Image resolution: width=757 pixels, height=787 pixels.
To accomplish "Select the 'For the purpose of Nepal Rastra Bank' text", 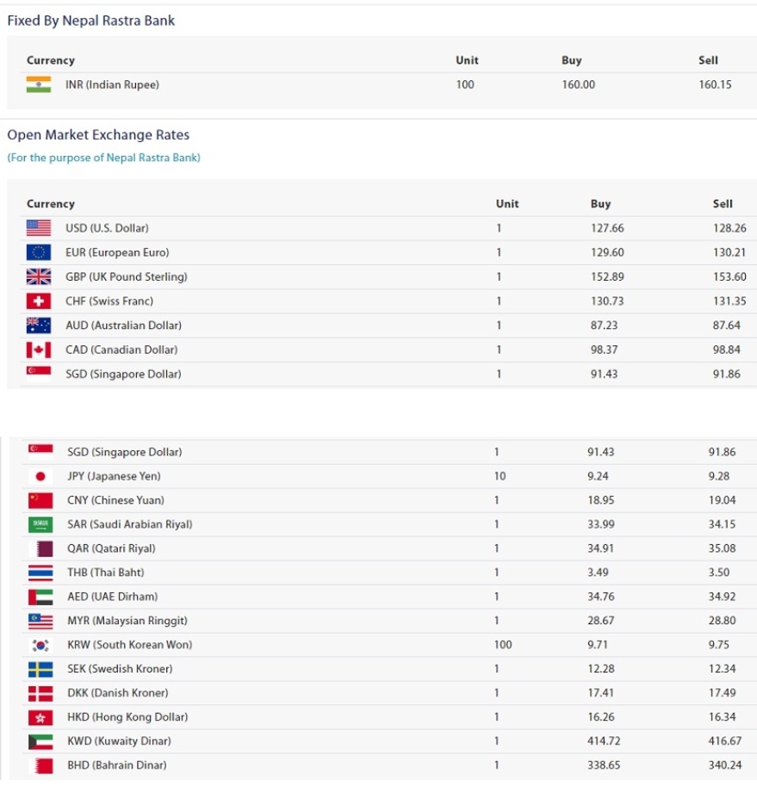I will click(x=103, y=158).
